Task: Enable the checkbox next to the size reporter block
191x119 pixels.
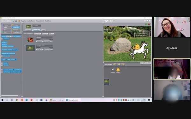Action: coord(2,56)
